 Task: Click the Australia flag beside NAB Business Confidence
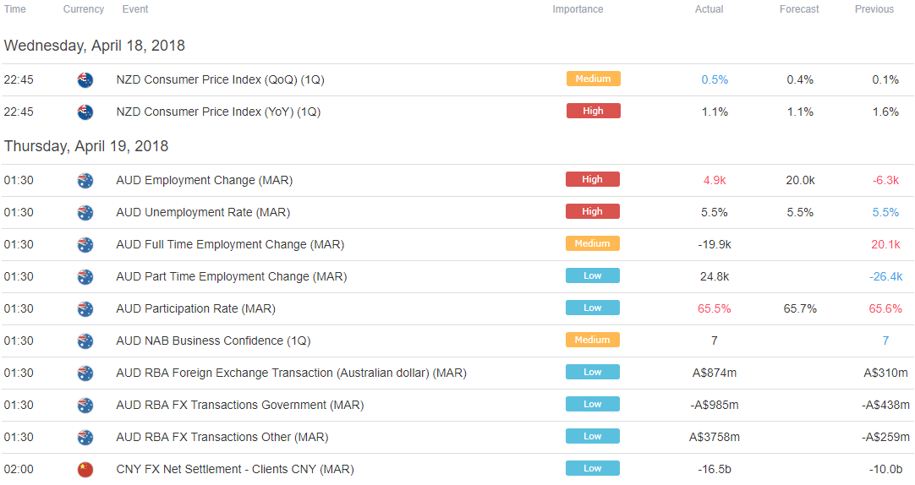point(85,341)
